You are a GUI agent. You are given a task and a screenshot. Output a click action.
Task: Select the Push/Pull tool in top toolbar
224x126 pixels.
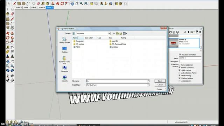coord(53,3)
